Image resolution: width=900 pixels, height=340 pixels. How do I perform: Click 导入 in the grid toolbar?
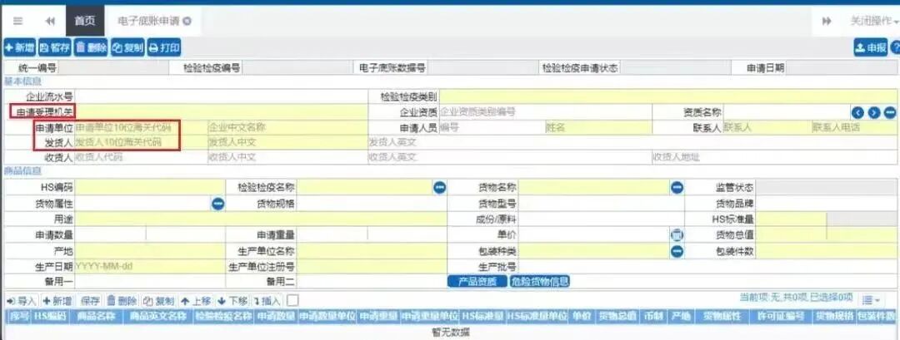click(x=21, y=301)
